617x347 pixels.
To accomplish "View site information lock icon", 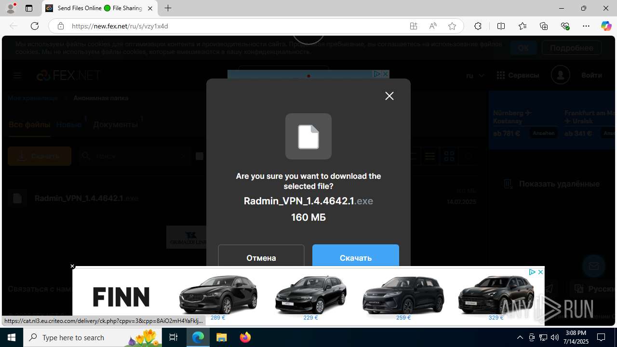I will 61,26.
